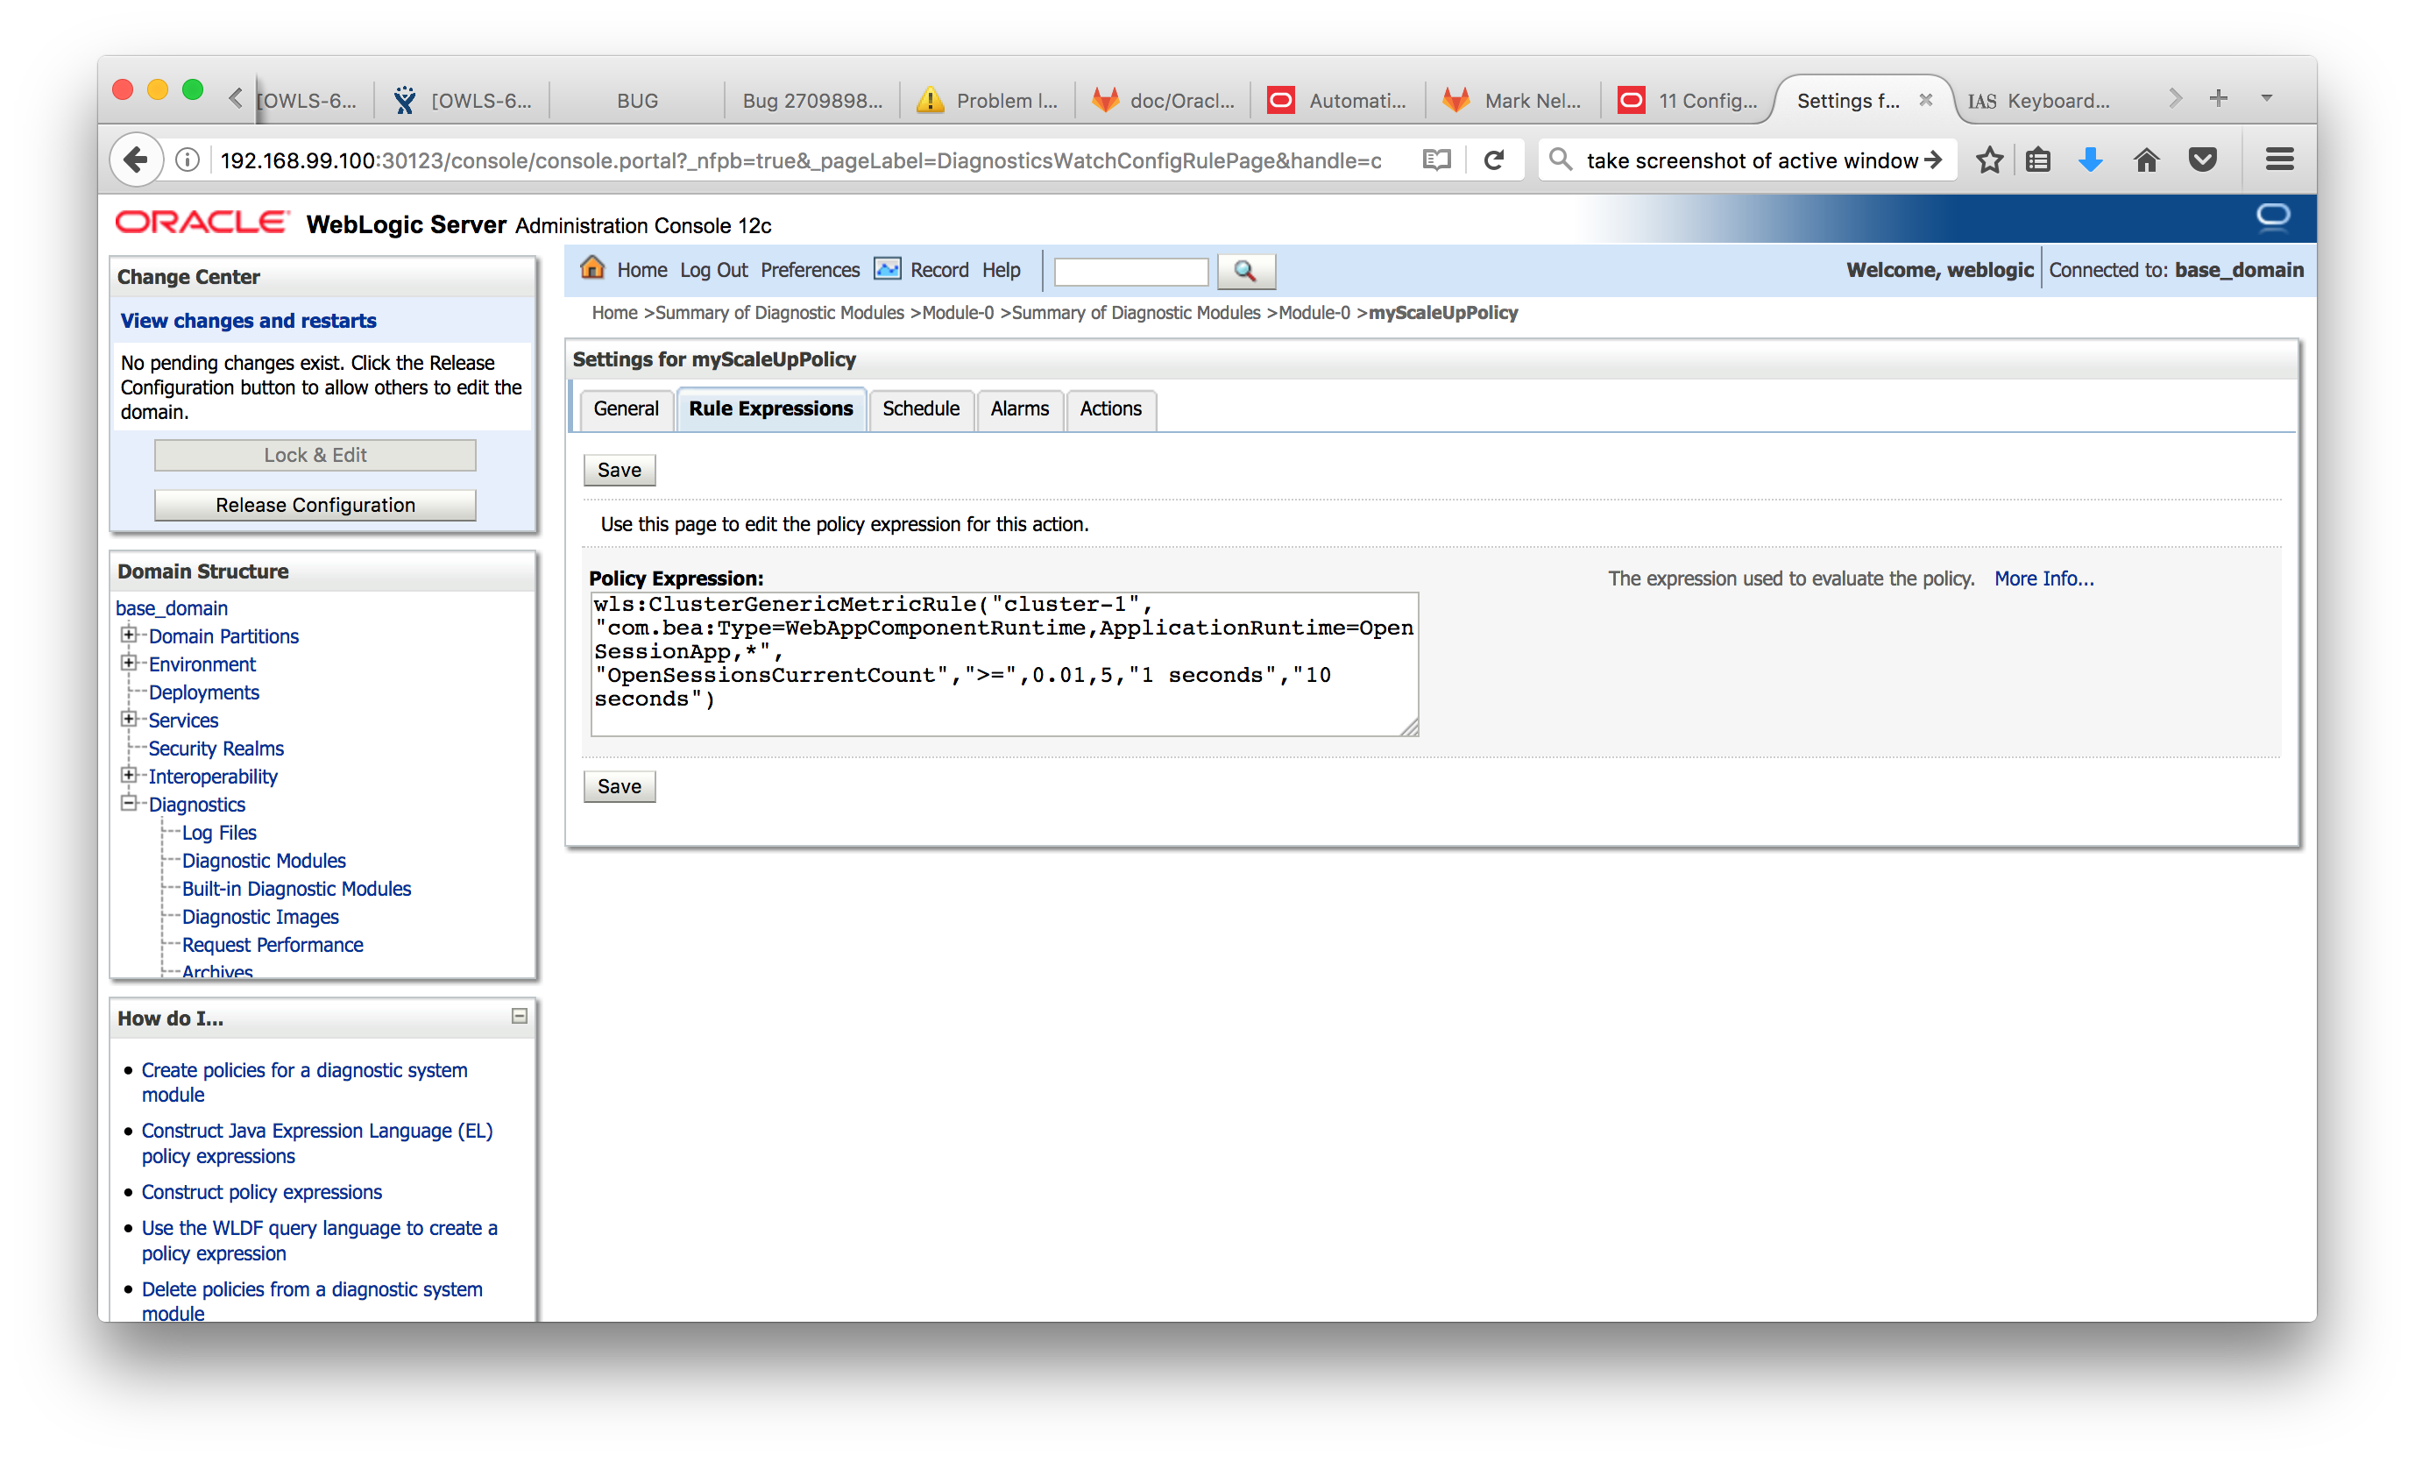This screenshot has height=1462, width=2415.
Task: Expand the Environment tree node
Action: [x=129, y=663]
